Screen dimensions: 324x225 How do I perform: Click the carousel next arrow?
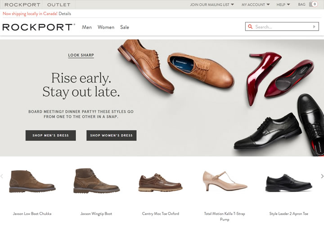coord(322,176)
